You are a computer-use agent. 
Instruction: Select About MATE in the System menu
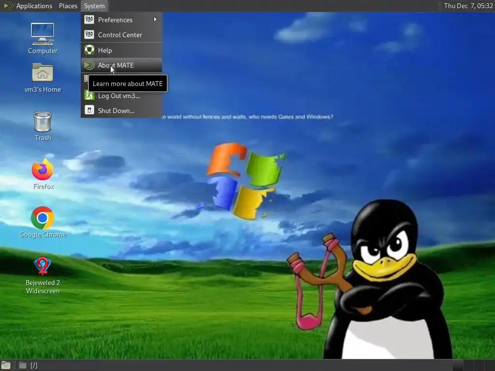point(121,65)
